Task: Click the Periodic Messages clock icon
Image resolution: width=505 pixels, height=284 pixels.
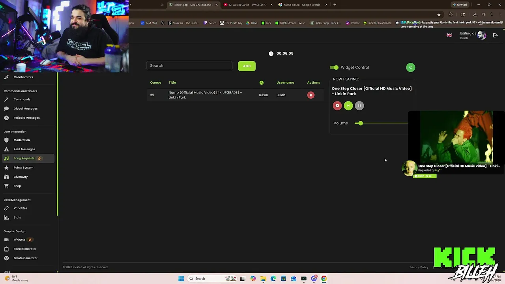Action: pos(6,118)
